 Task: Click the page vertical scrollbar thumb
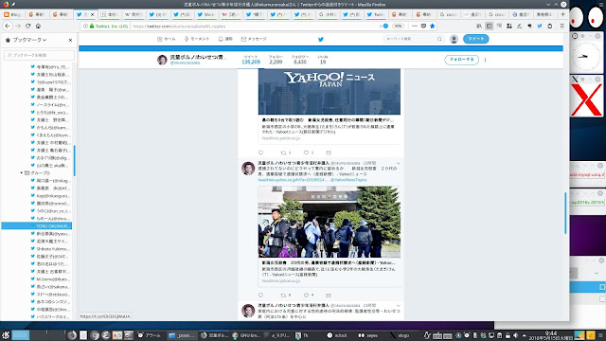(565, 212)
